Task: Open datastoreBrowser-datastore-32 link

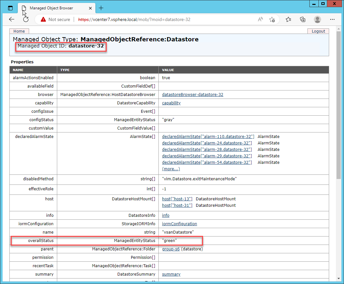Action: pyautogui.click(x=192, y=95)
